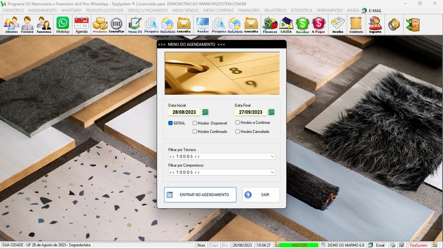Screen dimensions: 443x249
Task: Open the SERVIÇO/ORÇAMENTO menu
Action: (148, 11)
